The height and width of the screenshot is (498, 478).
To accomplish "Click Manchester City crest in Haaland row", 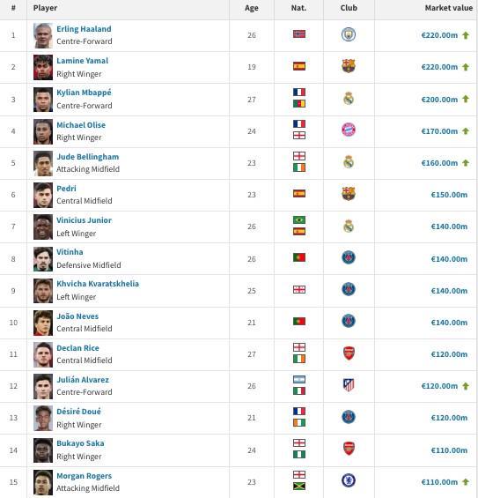I will tap(349, 34).
